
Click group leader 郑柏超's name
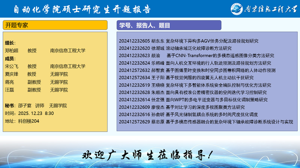11,50
